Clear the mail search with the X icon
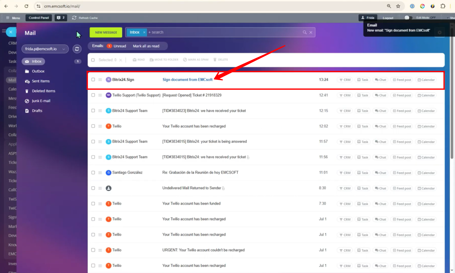Image resolution: width=455 pixels, height=273 pixels. coord(311,32)
